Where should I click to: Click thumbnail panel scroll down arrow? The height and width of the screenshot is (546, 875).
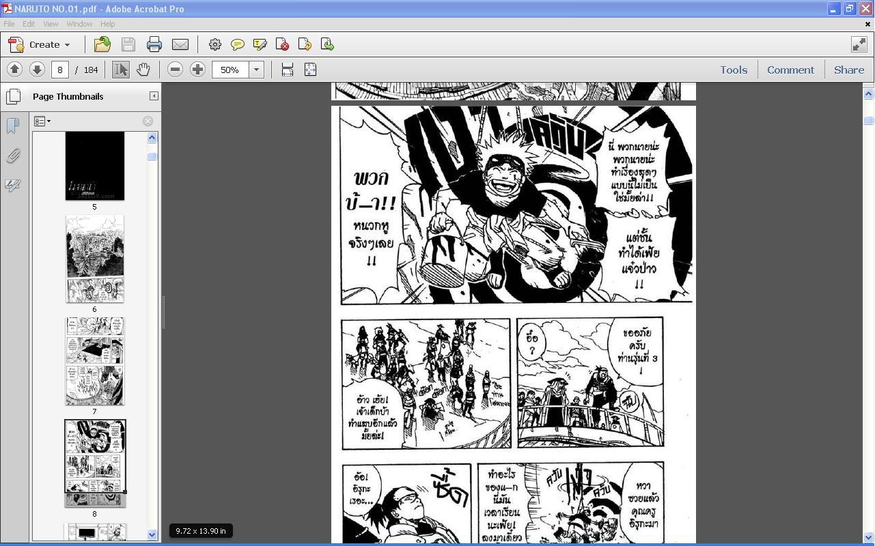(152, 534)
